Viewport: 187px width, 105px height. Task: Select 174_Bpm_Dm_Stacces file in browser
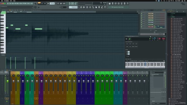(x=176, y=55)
